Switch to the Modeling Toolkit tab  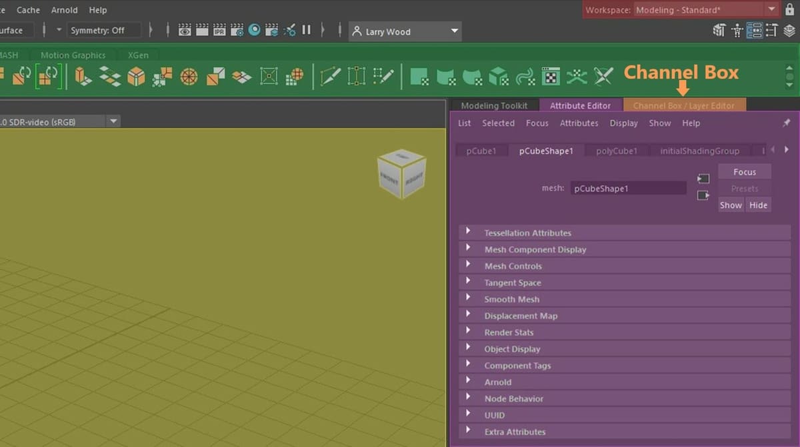point(494,105)
